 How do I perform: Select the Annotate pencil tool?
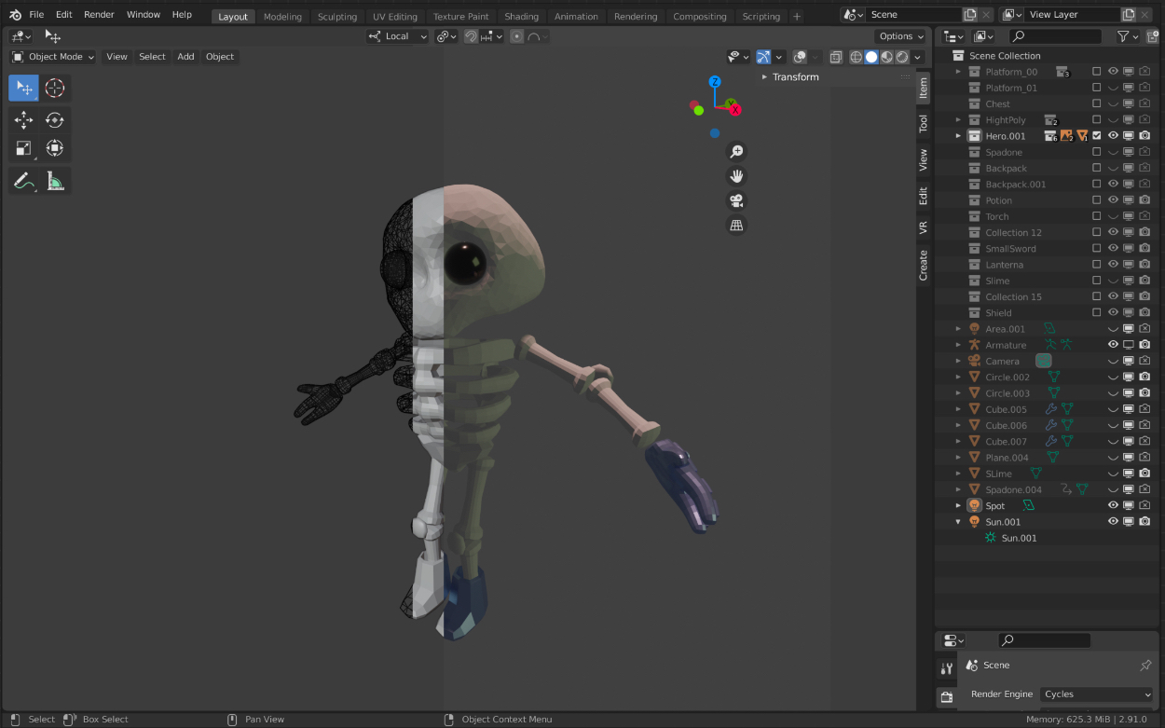24,182
